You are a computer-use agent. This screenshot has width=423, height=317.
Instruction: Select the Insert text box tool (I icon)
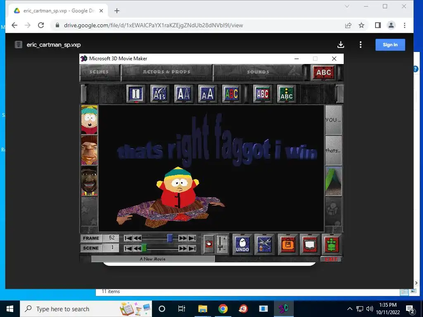click(x=135, y=94)
